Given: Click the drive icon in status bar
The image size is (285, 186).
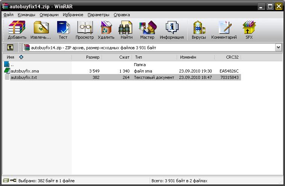Looking at the screenshot, I should click(x=6, y=180).
